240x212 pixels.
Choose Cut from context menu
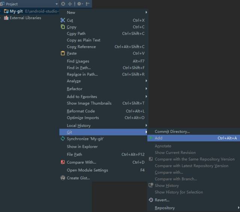(x=103, y=20)
